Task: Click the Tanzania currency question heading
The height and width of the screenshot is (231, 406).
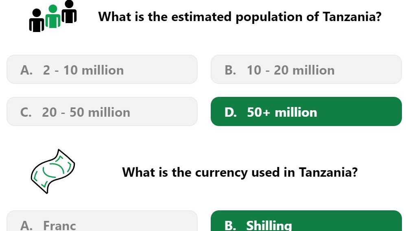Action: coord(240,172)
